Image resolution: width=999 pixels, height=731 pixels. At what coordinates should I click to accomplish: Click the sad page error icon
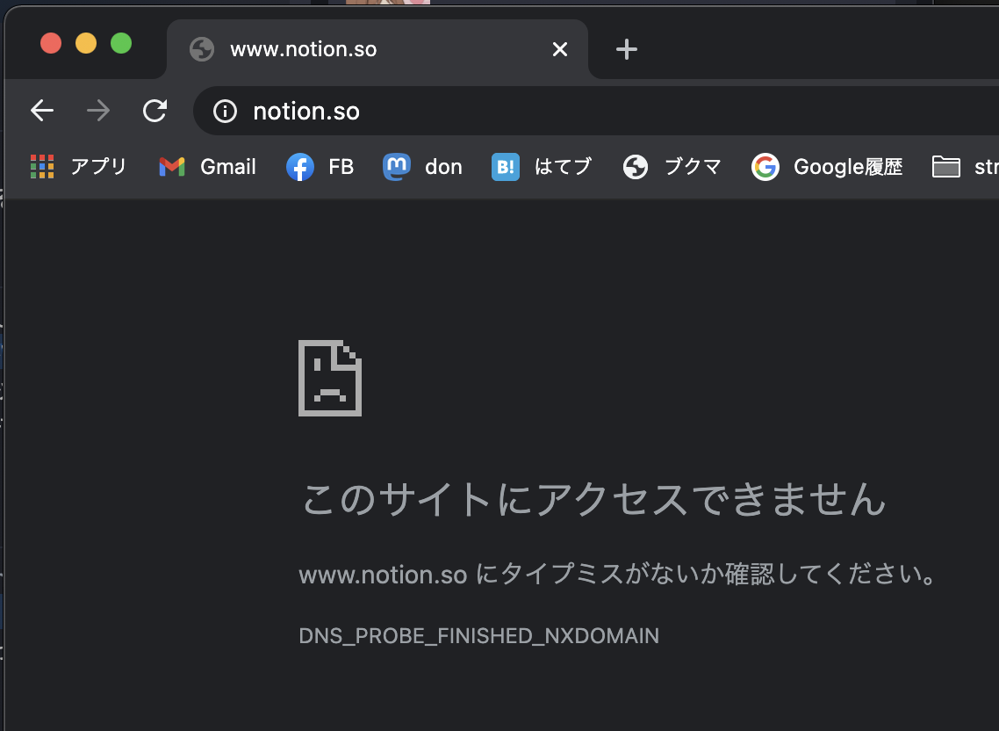pyautogui.click(x=330, y=379)
